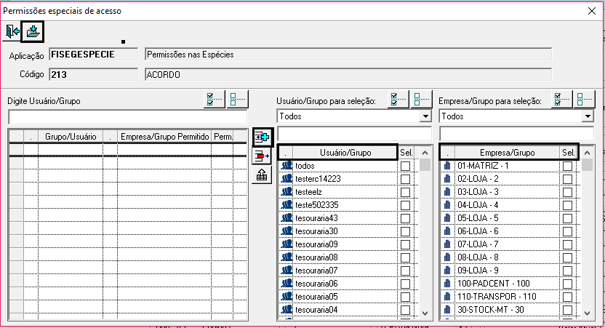Click the building icon beside 05-LOJA - 5
Screen dimensions: 605x328
point(448,218)
